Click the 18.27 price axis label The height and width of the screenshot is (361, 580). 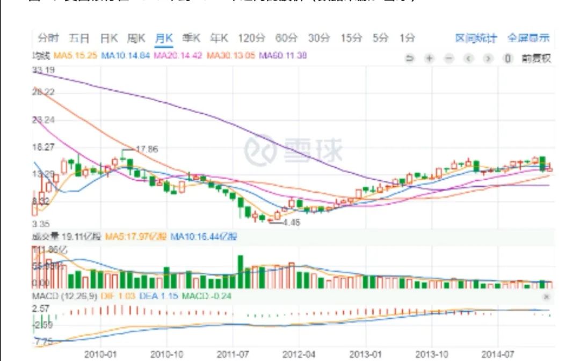point(44,148)
